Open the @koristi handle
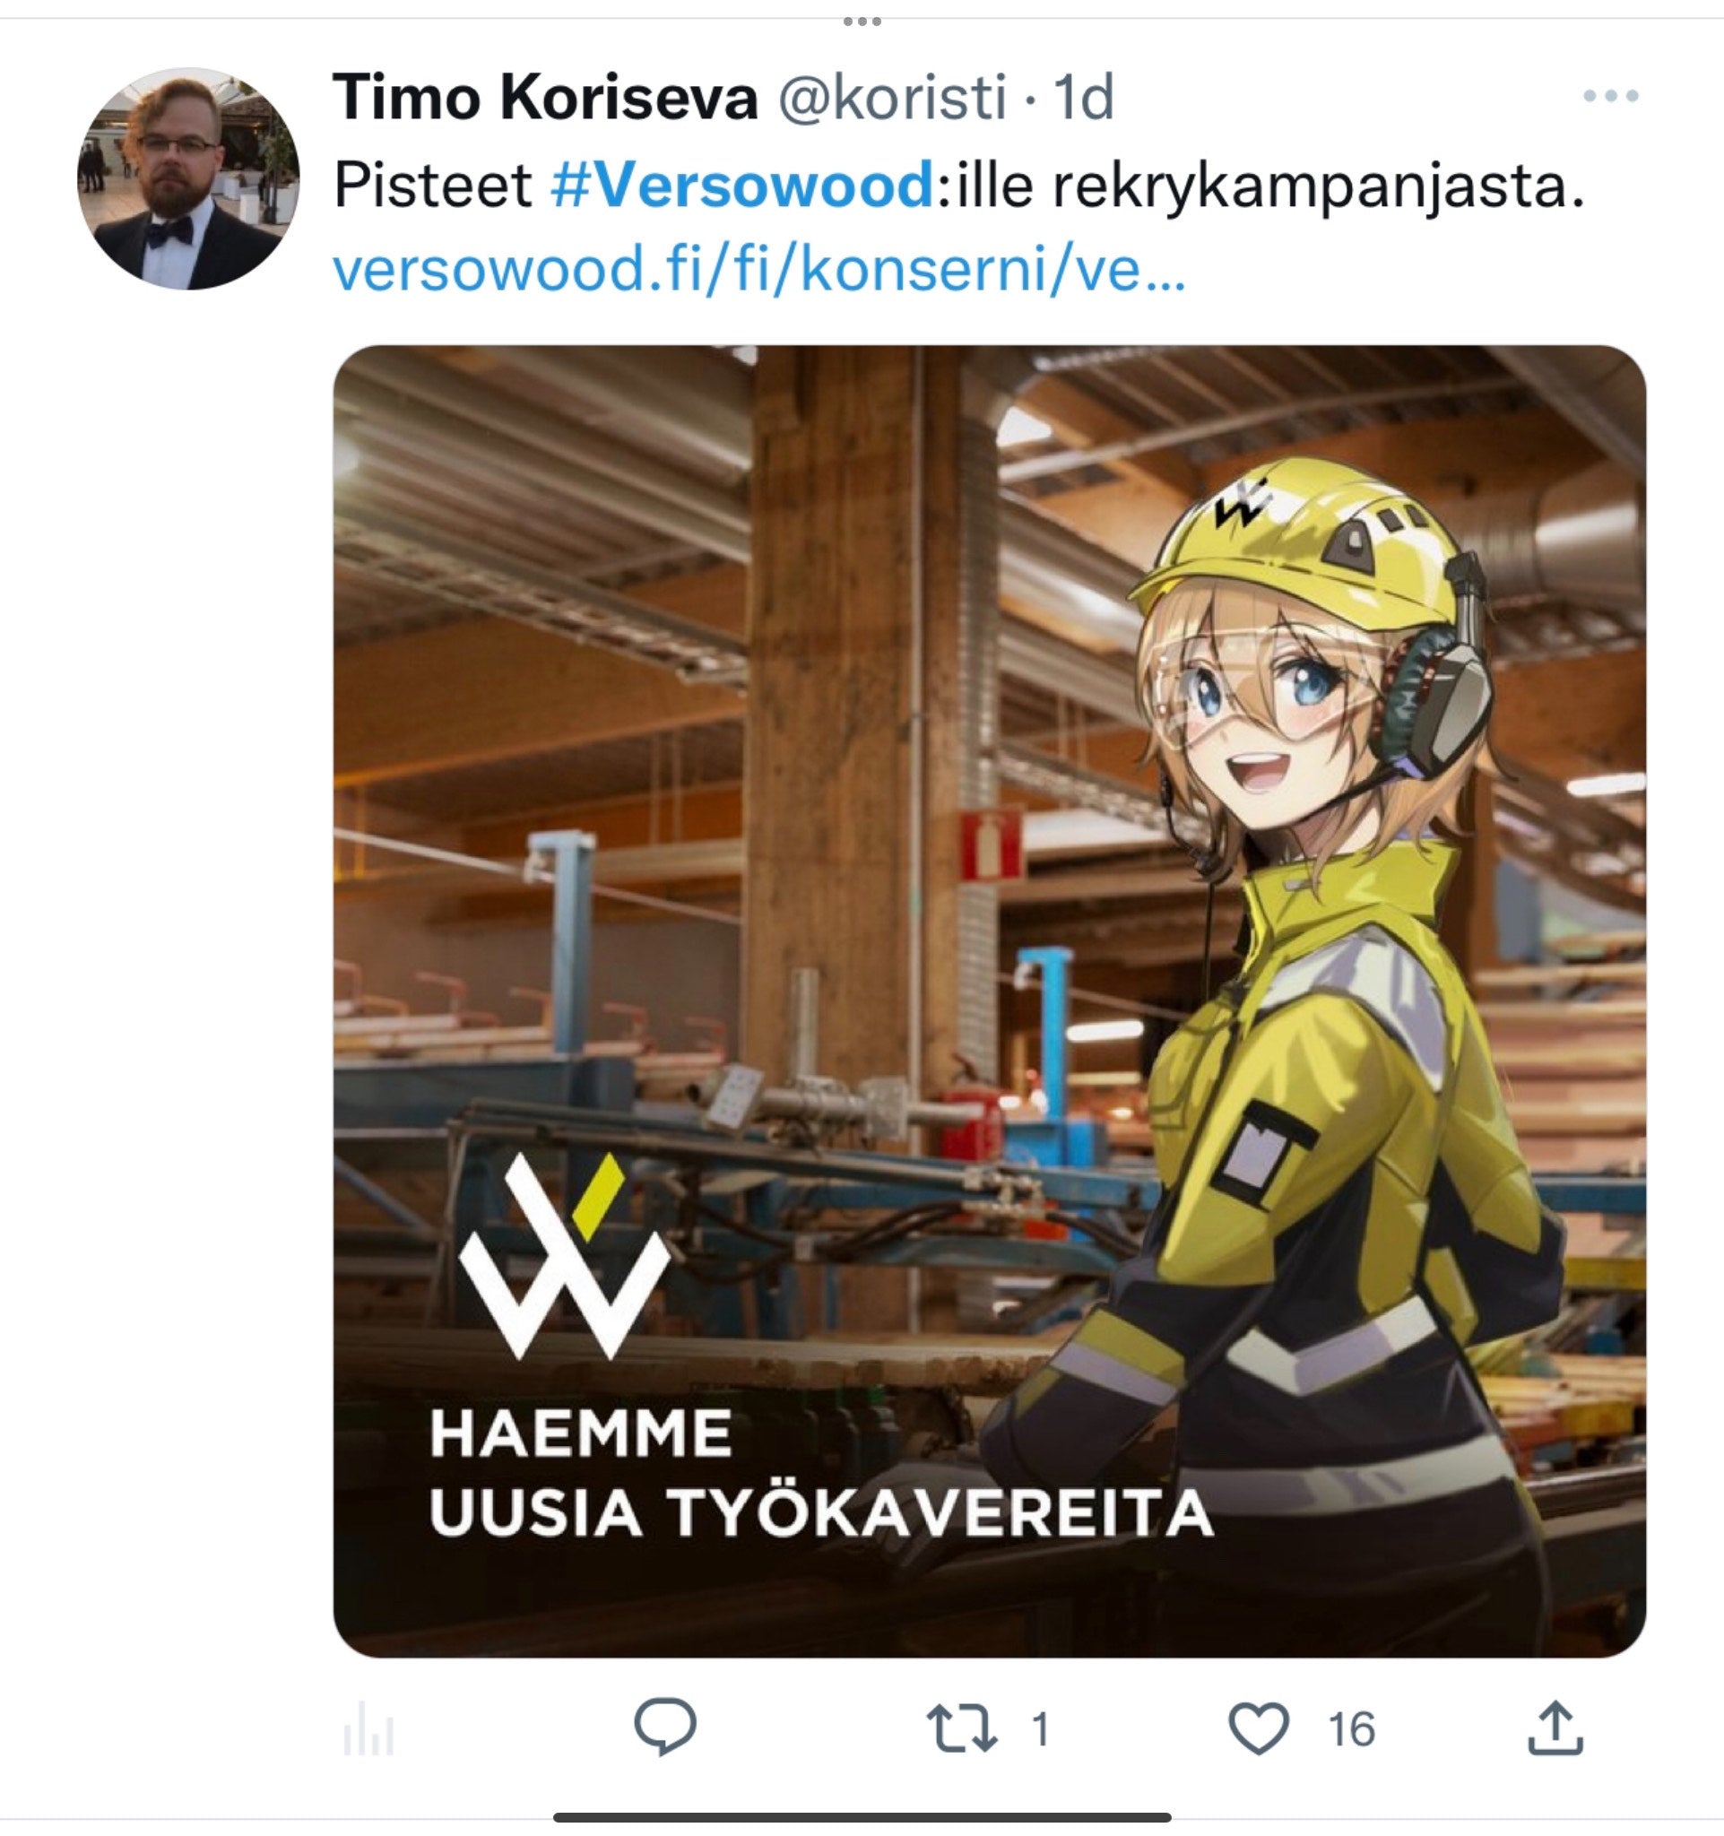Viewport: 1724px width, 1836px height. point(892,98)
